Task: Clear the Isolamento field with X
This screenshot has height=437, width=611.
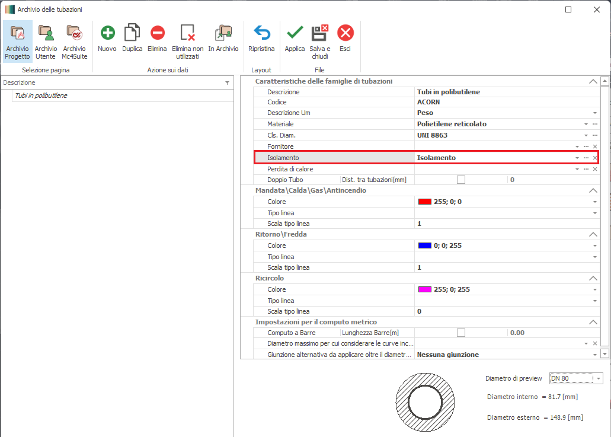Action: [595, 158]
